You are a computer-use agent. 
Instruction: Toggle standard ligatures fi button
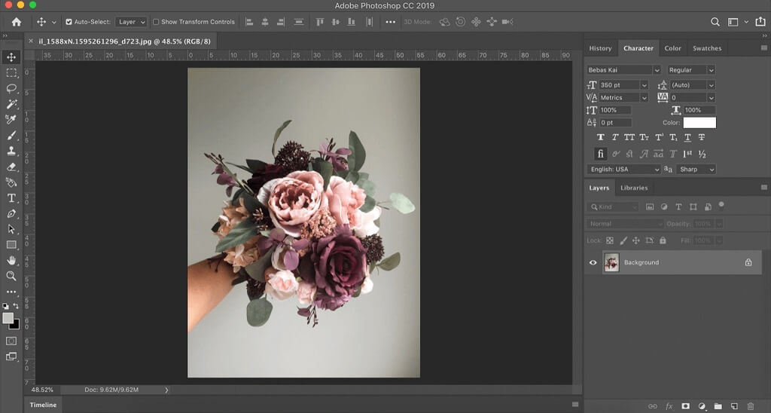tap(600, 154)
